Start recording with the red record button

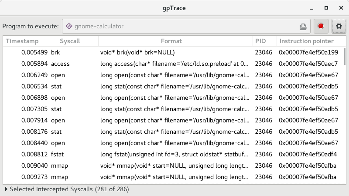pos(321,26)
